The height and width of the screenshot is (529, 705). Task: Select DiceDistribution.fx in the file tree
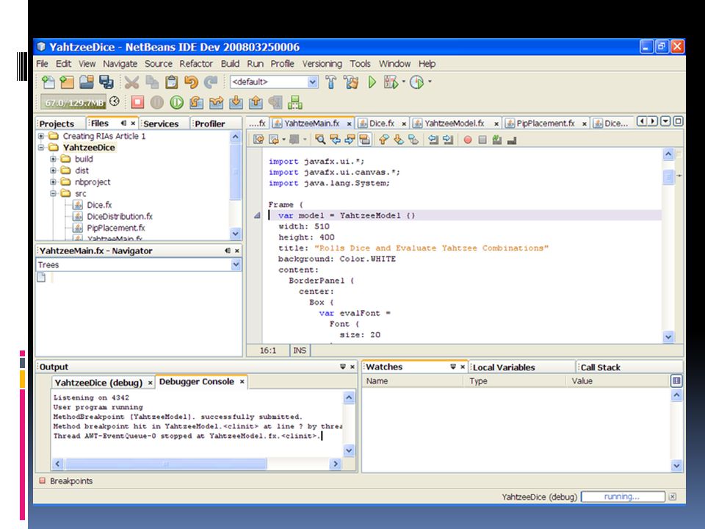120,216
